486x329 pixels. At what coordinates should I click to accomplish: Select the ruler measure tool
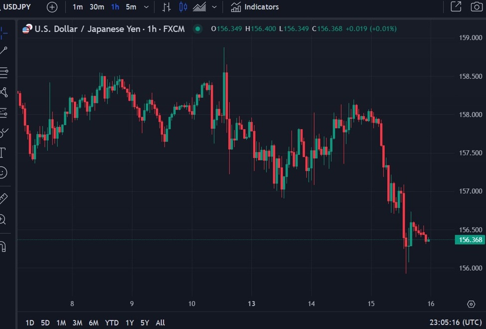click(3, 199)
